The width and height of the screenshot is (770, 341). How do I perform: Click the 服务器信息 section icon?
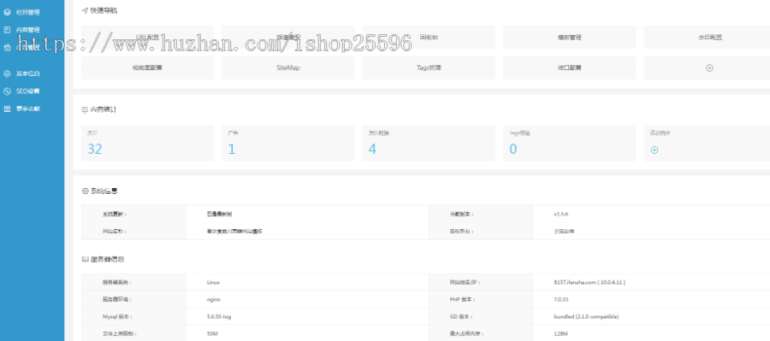(85, 259)
